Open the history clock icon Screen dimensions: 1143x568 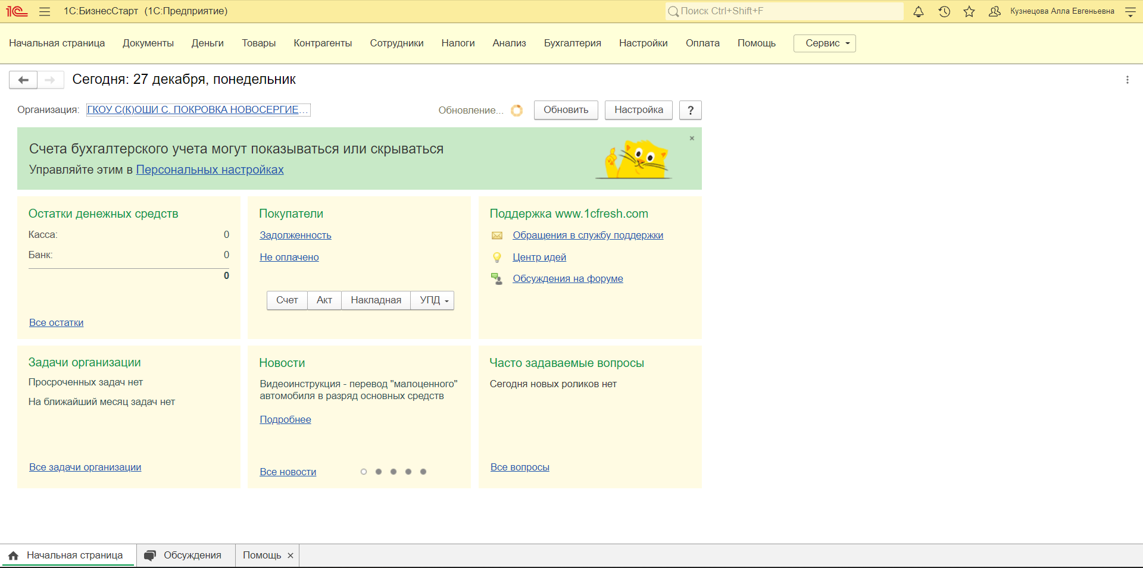click(944, 11)
